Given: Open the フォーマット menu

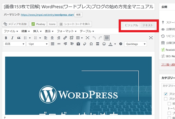Looking at the screenshot, I should [x=67, y=31].
